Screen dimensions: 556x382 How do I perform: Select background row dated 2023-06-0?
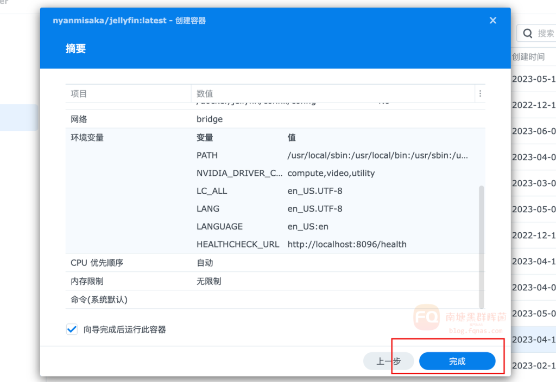click(x=533, y=131)
